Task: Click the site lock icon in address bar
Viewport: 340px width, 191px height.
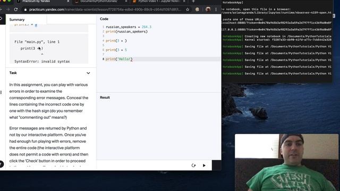Action: (25, 10)
